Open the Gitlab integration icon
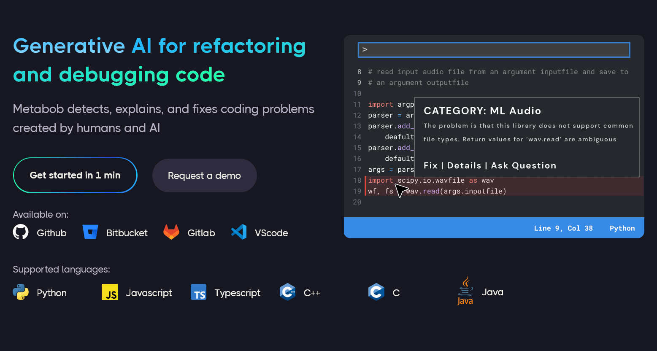Image resolution: width=657 pixels, height=351 pixels. point(171,232)
